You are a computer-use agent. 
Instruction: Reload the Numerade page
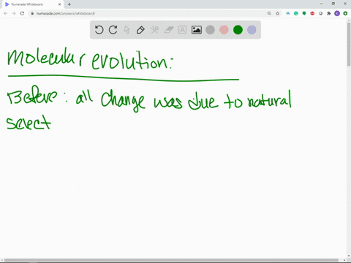pyautogui.click(x=22, y=13)
